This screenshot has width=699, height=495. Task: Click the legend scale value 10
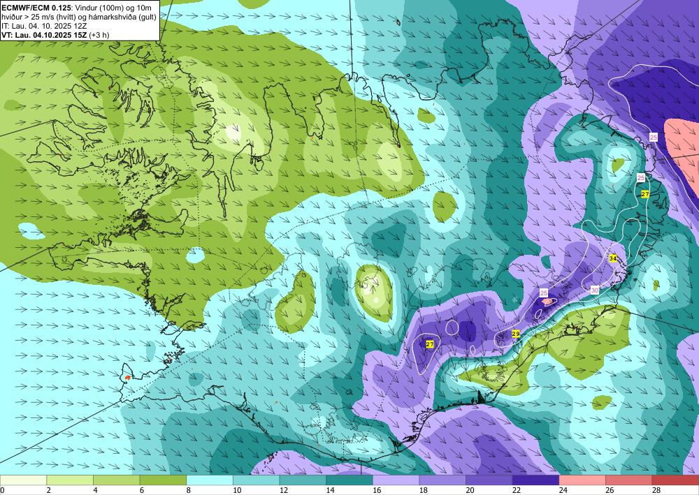pos(237,490)
